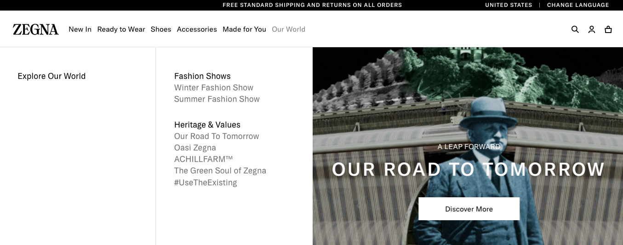
Task: Open the ACHILLFARM link
Action: click(204, 159)
